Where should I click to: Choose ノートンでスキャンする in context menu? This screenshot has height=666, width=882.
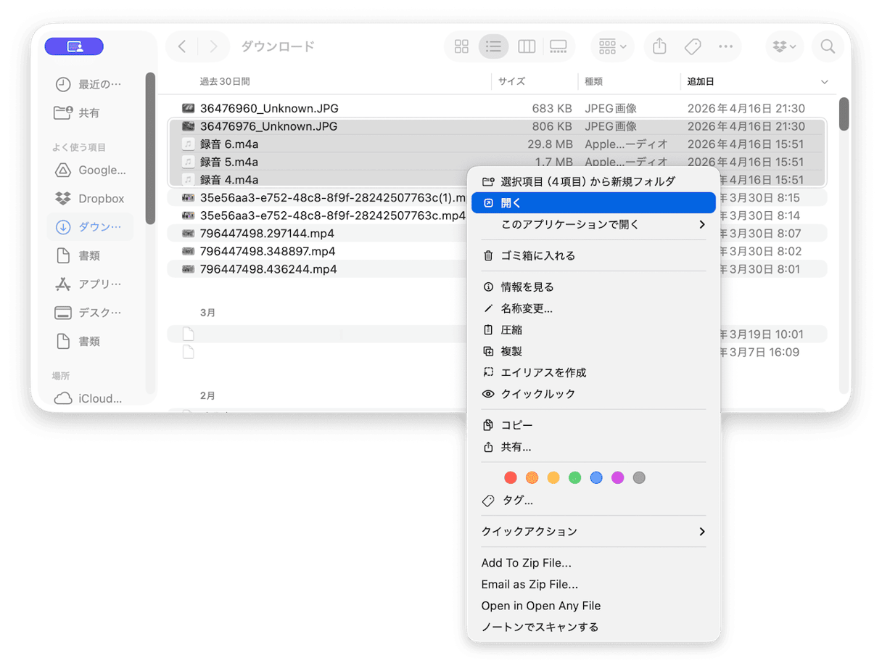(x=593, y=628)
